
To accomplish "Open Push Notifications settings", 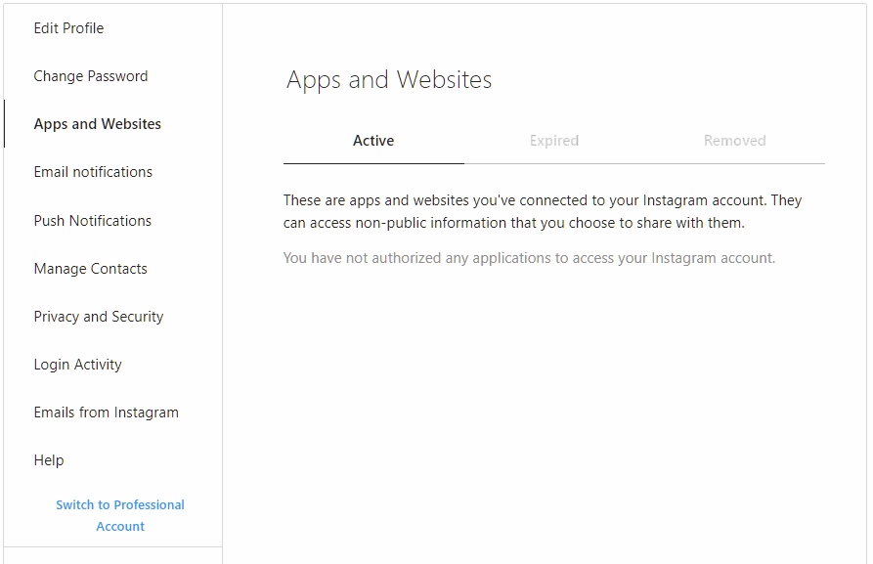I will (93, 221).
